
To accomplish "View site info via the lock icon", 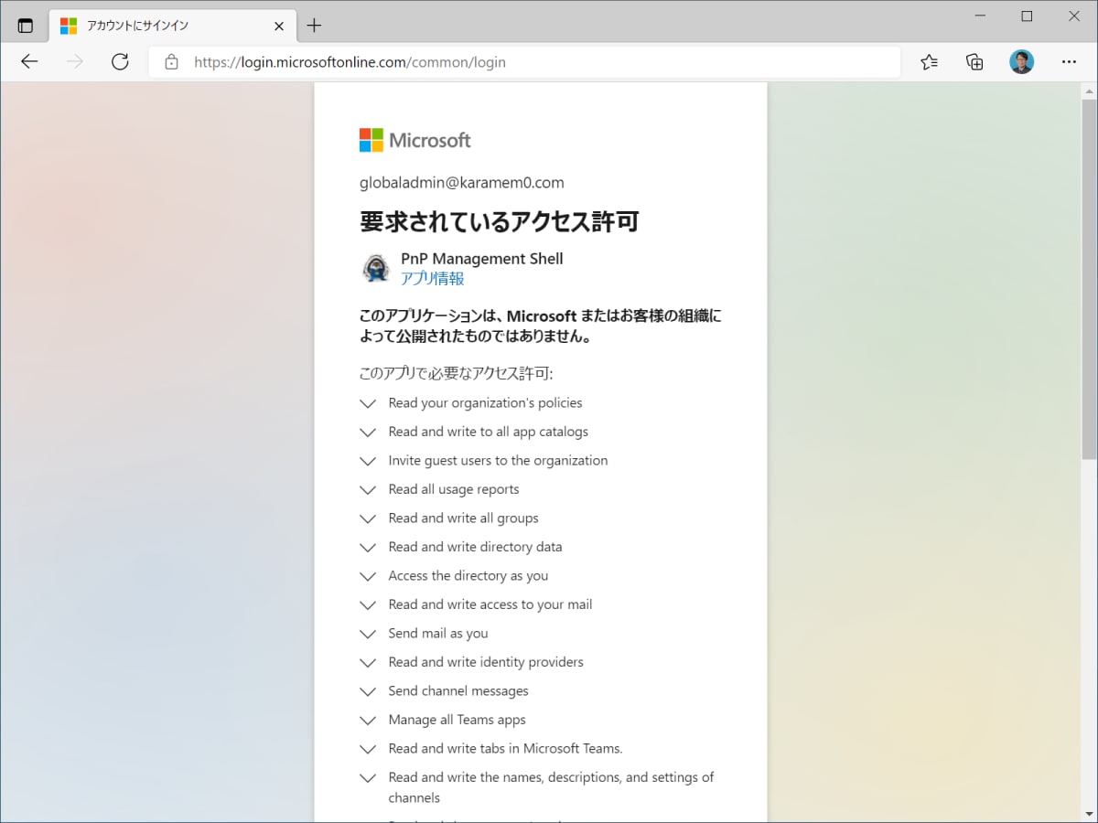I will pos(170,62).
